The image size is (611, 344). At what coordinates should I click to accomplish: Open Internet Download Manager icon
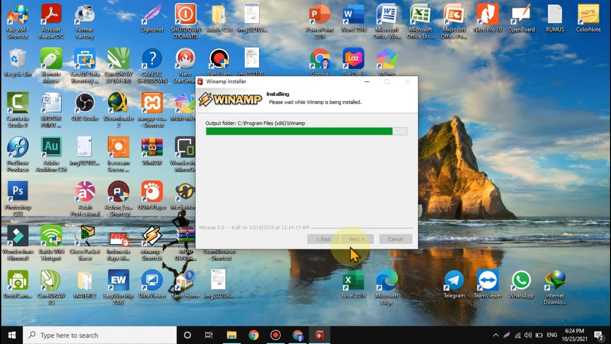pos(555,288)
